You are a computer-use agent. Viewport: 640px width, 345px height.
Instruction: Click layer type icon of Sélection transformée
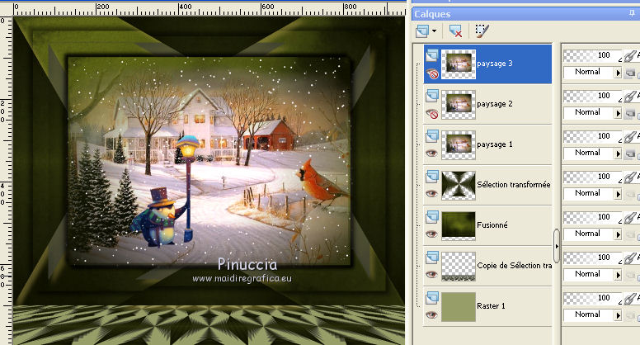(432, 177)
